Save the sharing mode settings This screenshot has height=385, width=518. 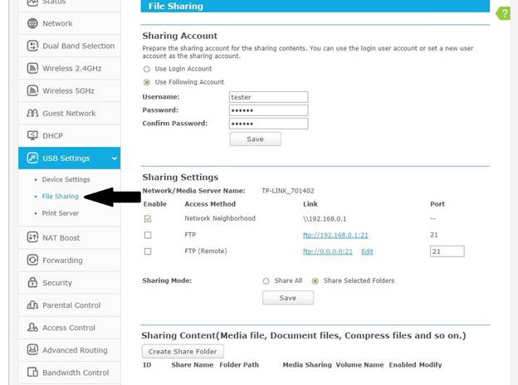288,298
